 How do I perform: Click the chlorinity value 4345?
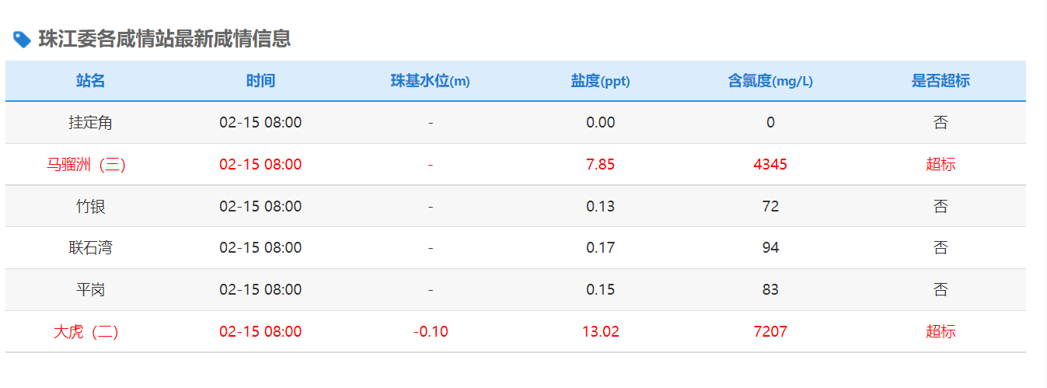coord(770,165)
